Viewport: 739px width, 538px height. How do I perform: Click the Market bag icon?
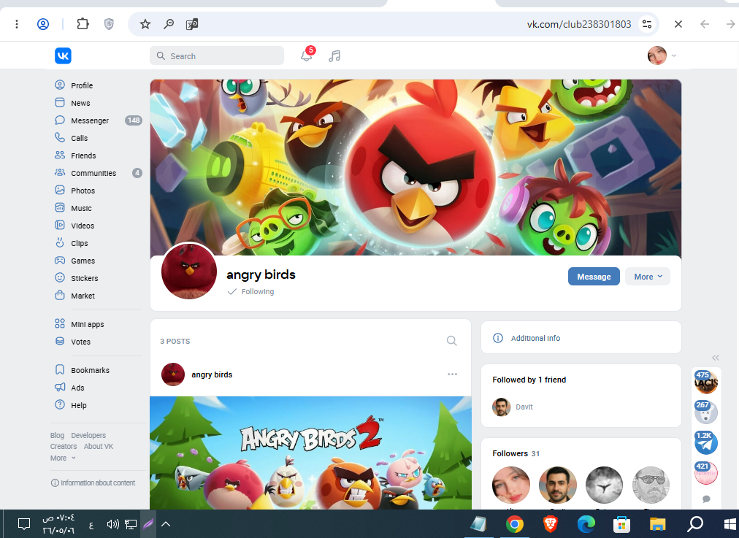pos(60,296)
